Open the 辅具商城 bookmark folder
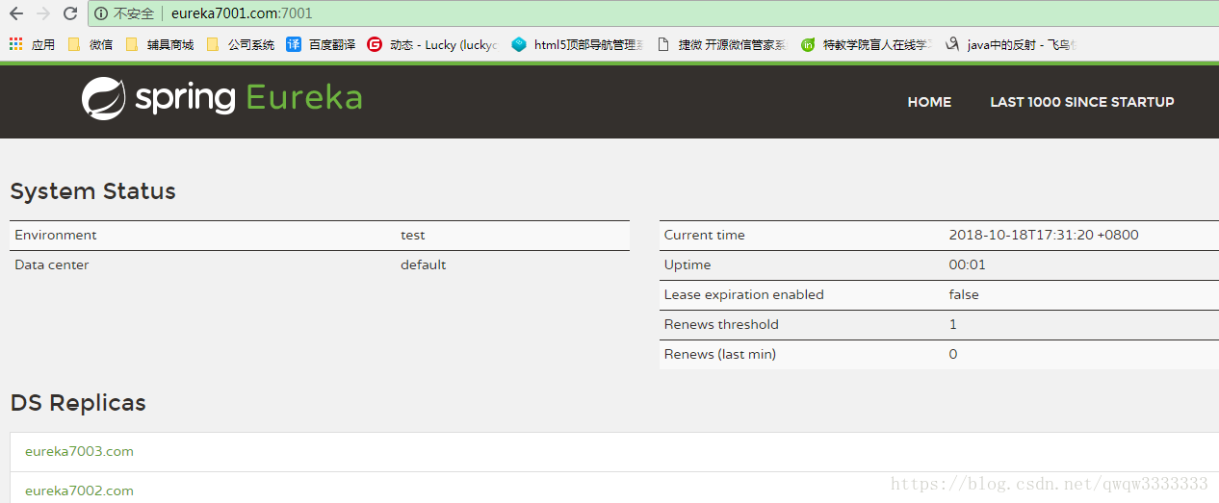 click(159, 44)
